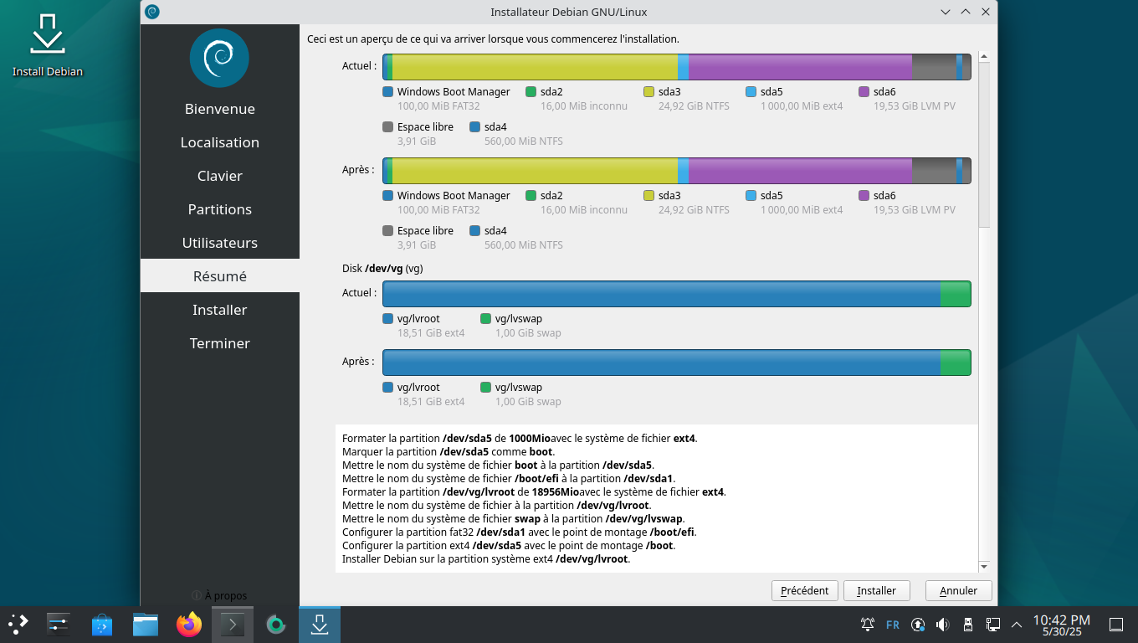The width and height of the screenshot is (1138, 643).
Task: Select the Localisation step
Action: 220,142
